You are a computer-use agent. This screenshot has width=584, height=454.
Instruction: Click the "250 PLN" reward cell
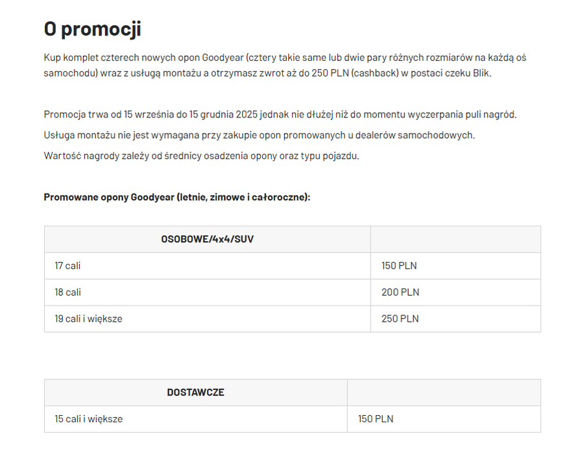[x=400, y=319]
